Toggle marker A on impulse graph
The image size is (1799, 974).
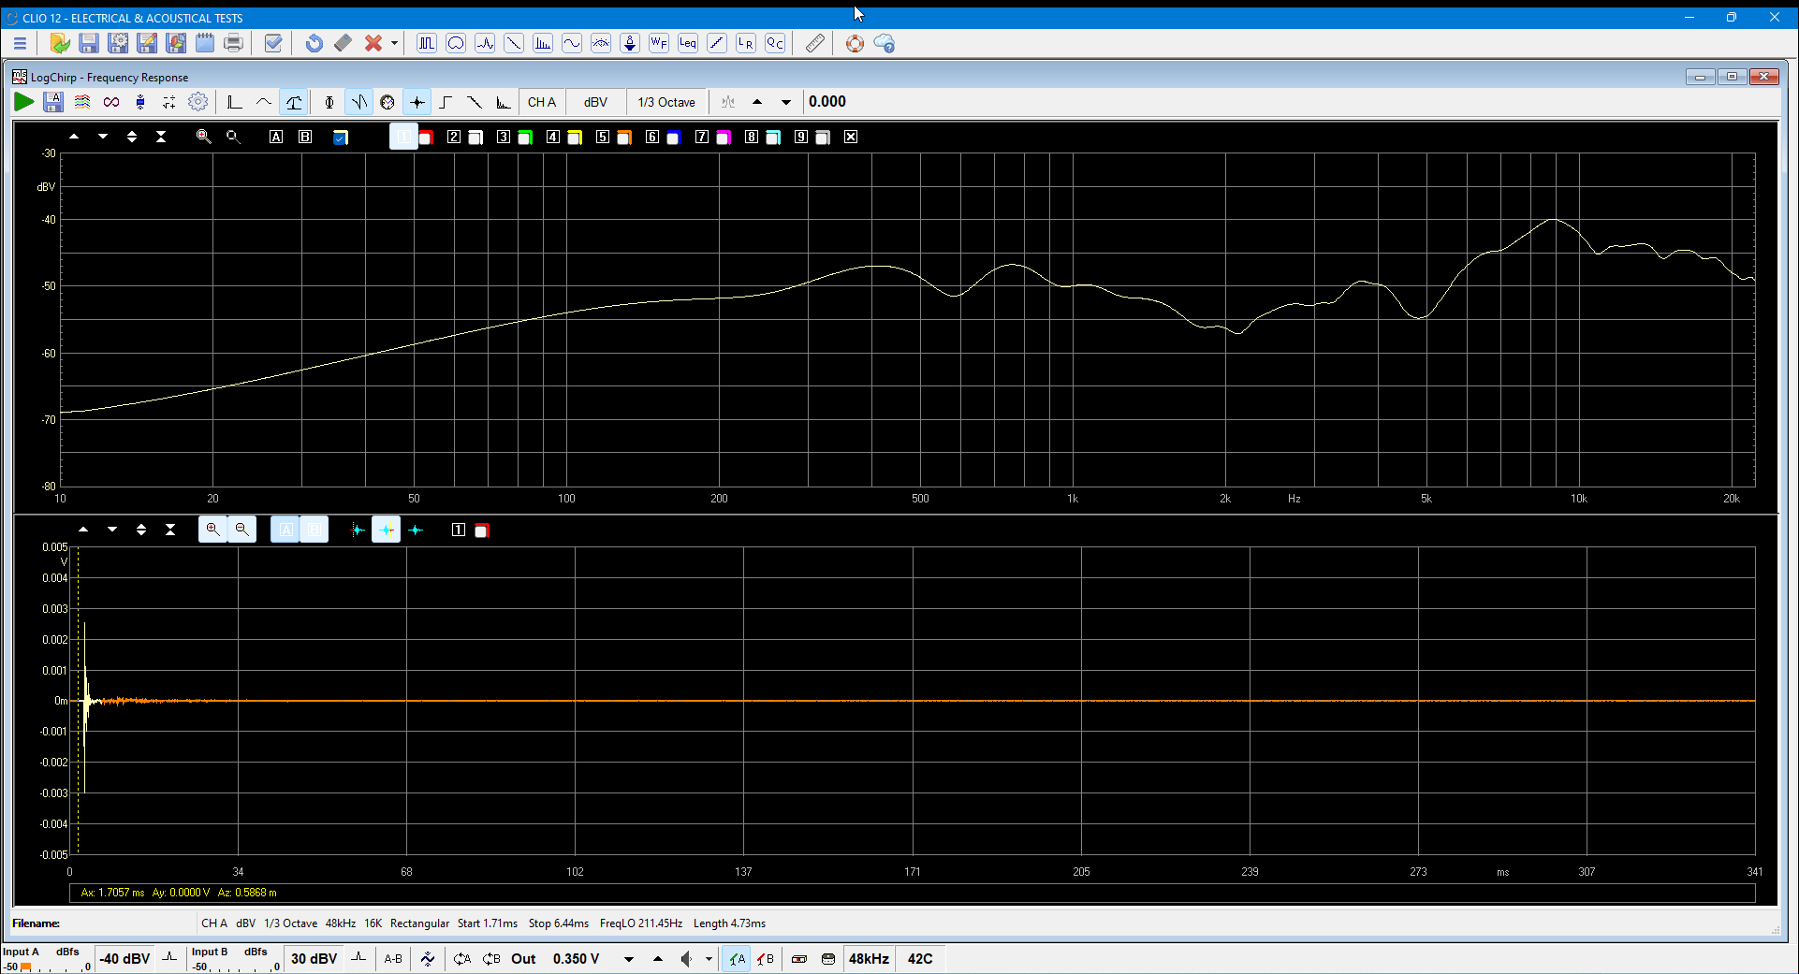click(x=286, y=530)
